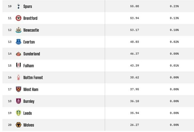Open the Brentford team name link
194x132 pixels.
coord(30,18)
